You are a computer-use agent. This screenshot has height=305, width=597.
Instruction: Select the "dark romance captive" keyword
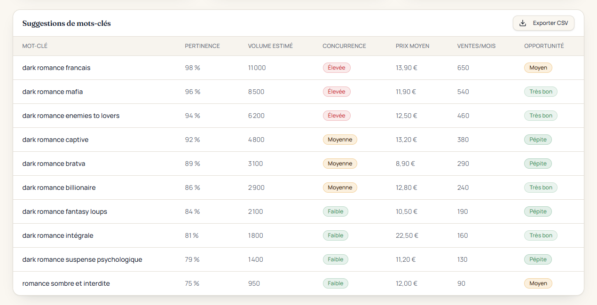click(x=55, y=140)
